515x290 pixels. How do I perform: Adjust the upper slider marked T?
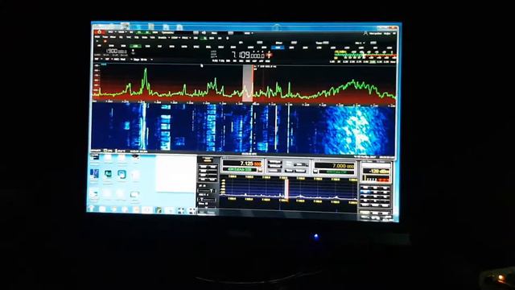tap(207, 191)
